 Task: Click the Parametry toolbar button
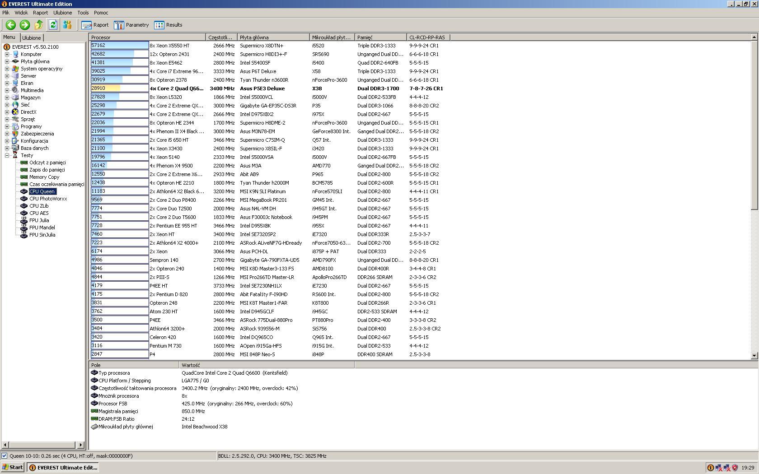click(131, 25)
